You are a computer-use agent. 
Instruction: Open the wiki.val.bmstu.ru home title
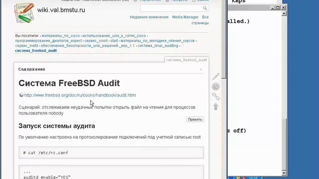tap(61, 10)
